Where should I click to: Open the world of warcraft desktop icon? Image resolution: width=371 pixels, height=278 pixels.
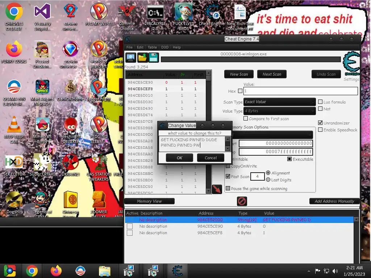point(99,54)
